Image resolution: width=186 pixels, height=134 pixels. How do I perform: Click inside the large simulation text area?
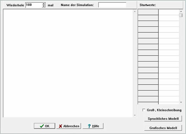point(68,63)
